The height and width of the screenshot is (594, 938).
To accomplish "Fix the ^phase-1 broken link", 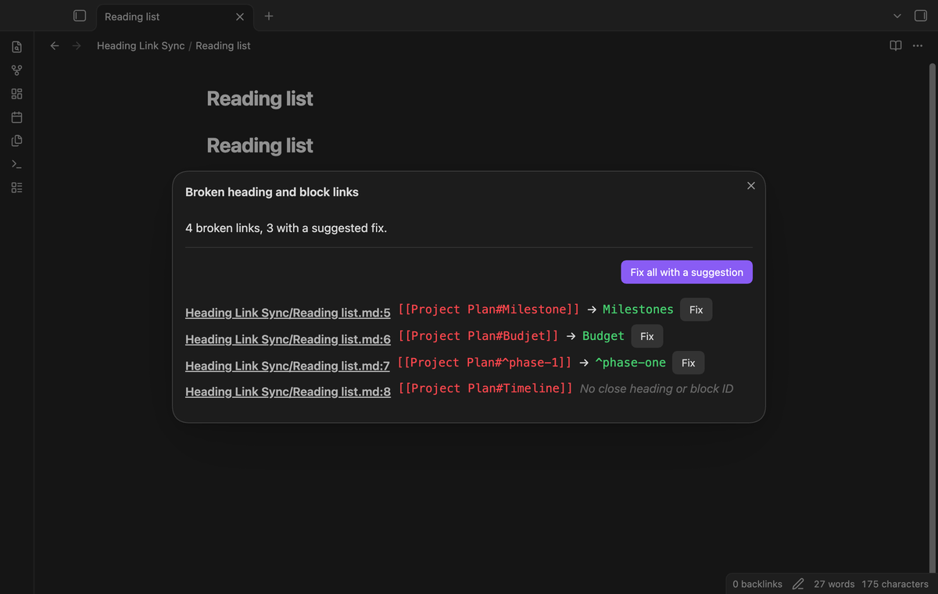I will click(689, 363).
